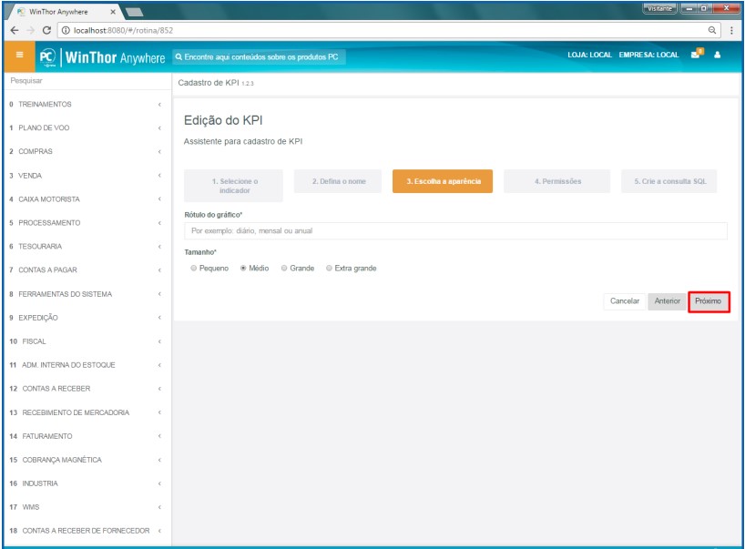The width and height of the screenshot is (745, 549).
Task: Open CONTAS A RECEBER sidebar menu
Action: (86, 389)
